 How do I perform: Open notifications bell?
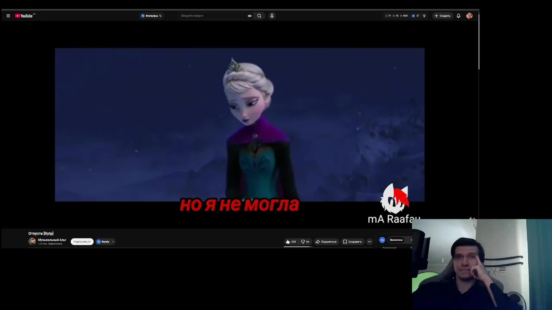[x=458, y=15]
